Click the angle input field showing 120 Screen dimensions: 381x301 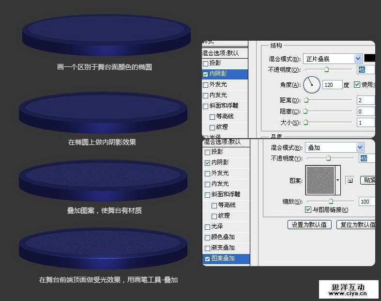tap(332, 85)
